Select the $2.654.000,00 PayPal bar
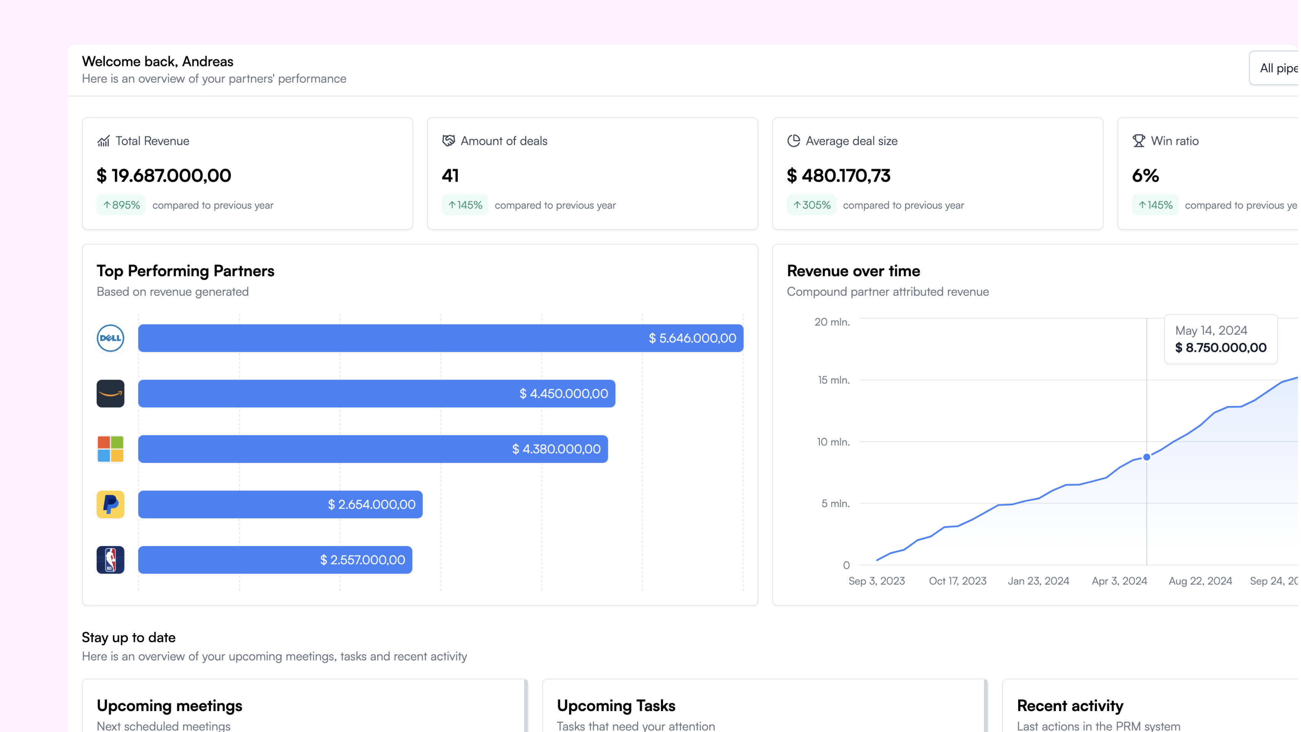Viewport: 1301px width, 732px height. tap(280, 504)
